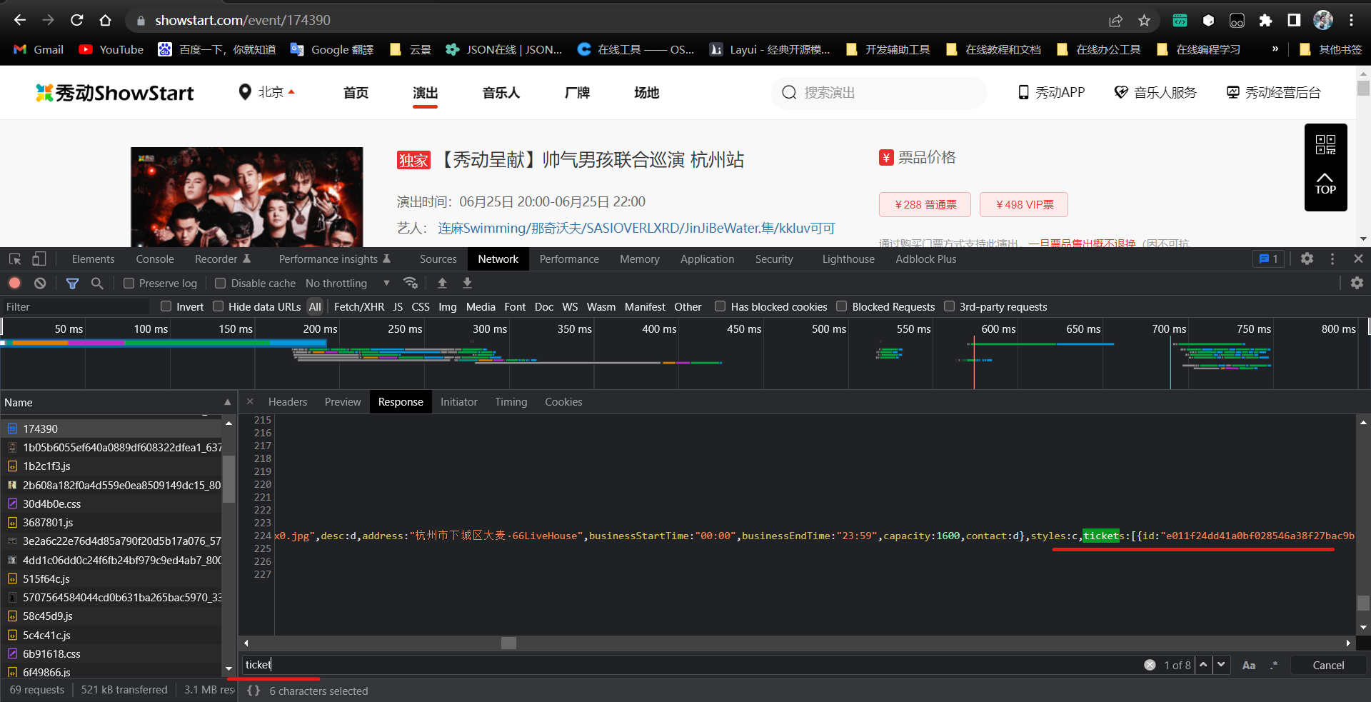Screen dimensions: 1371x702
Task: Check 3rd-party requests checkbox
Action: pyautogui.click(x=949, y=306)
